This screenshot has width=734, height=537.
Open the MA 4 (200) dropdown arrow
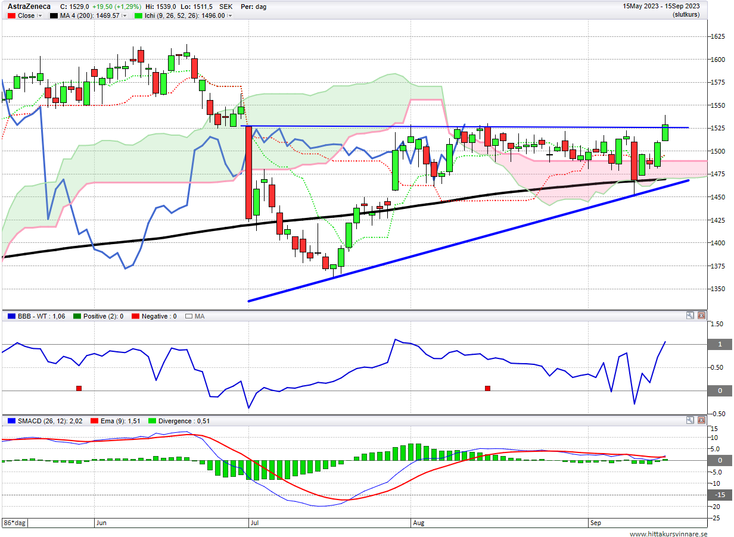click(126, 16)
